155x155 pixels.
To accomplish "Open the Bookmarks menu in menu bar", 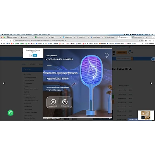I will pos(29,34).
